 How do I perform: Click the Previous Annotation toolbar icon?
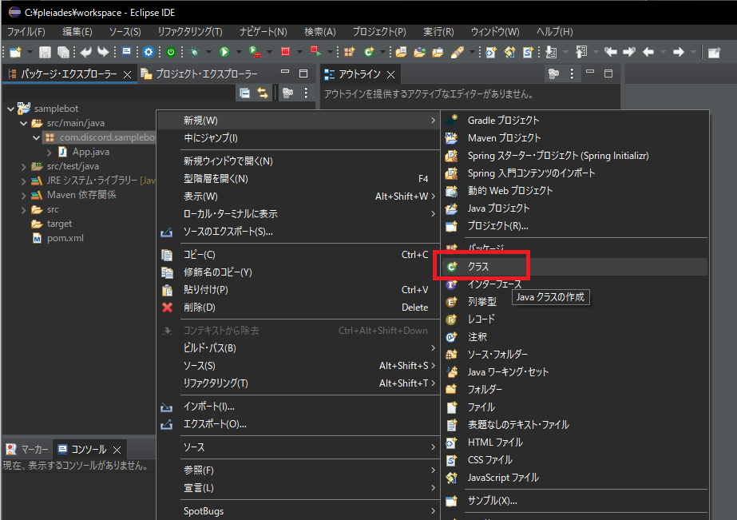[x=581, y=52]
